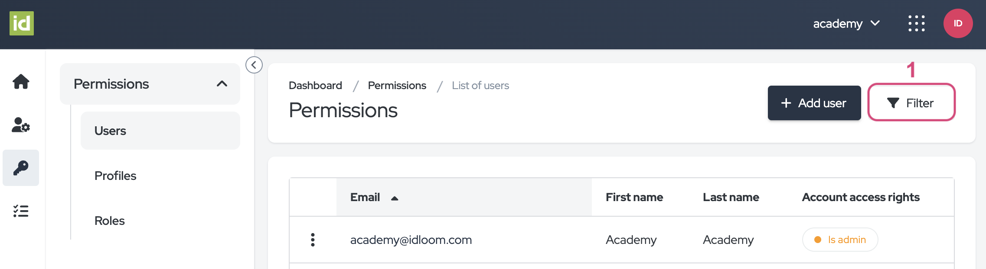Open Roles in the Permissions menu
This screenshot has width=986, height=269.
coord(110,221)
